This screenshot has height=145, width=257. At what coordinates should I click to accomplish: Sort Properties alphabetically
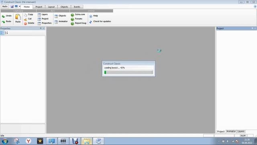pyautogui.click(x=6, y=33)
